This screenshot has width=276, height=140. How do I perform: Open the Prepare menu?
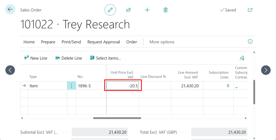click(48, 42)
